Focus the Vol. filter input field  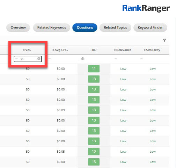(28, 59)
